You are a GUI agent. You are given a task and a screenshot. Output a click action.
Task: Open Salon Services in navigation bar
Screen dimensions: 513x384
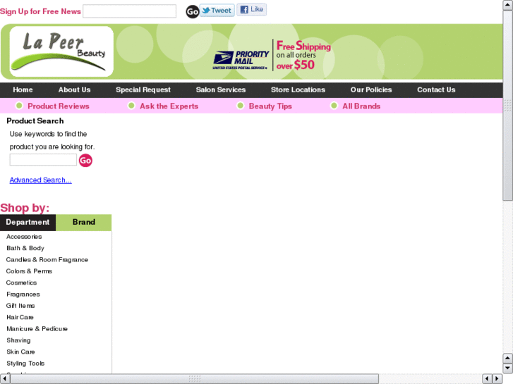[x=221, y=90]
